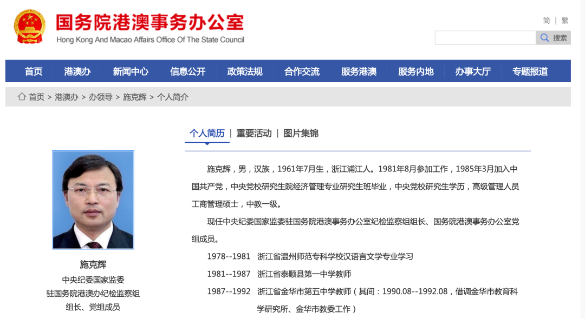Click the name 施克辉 under the photo
Screen dimensions: 585x319
coord(93,264)
